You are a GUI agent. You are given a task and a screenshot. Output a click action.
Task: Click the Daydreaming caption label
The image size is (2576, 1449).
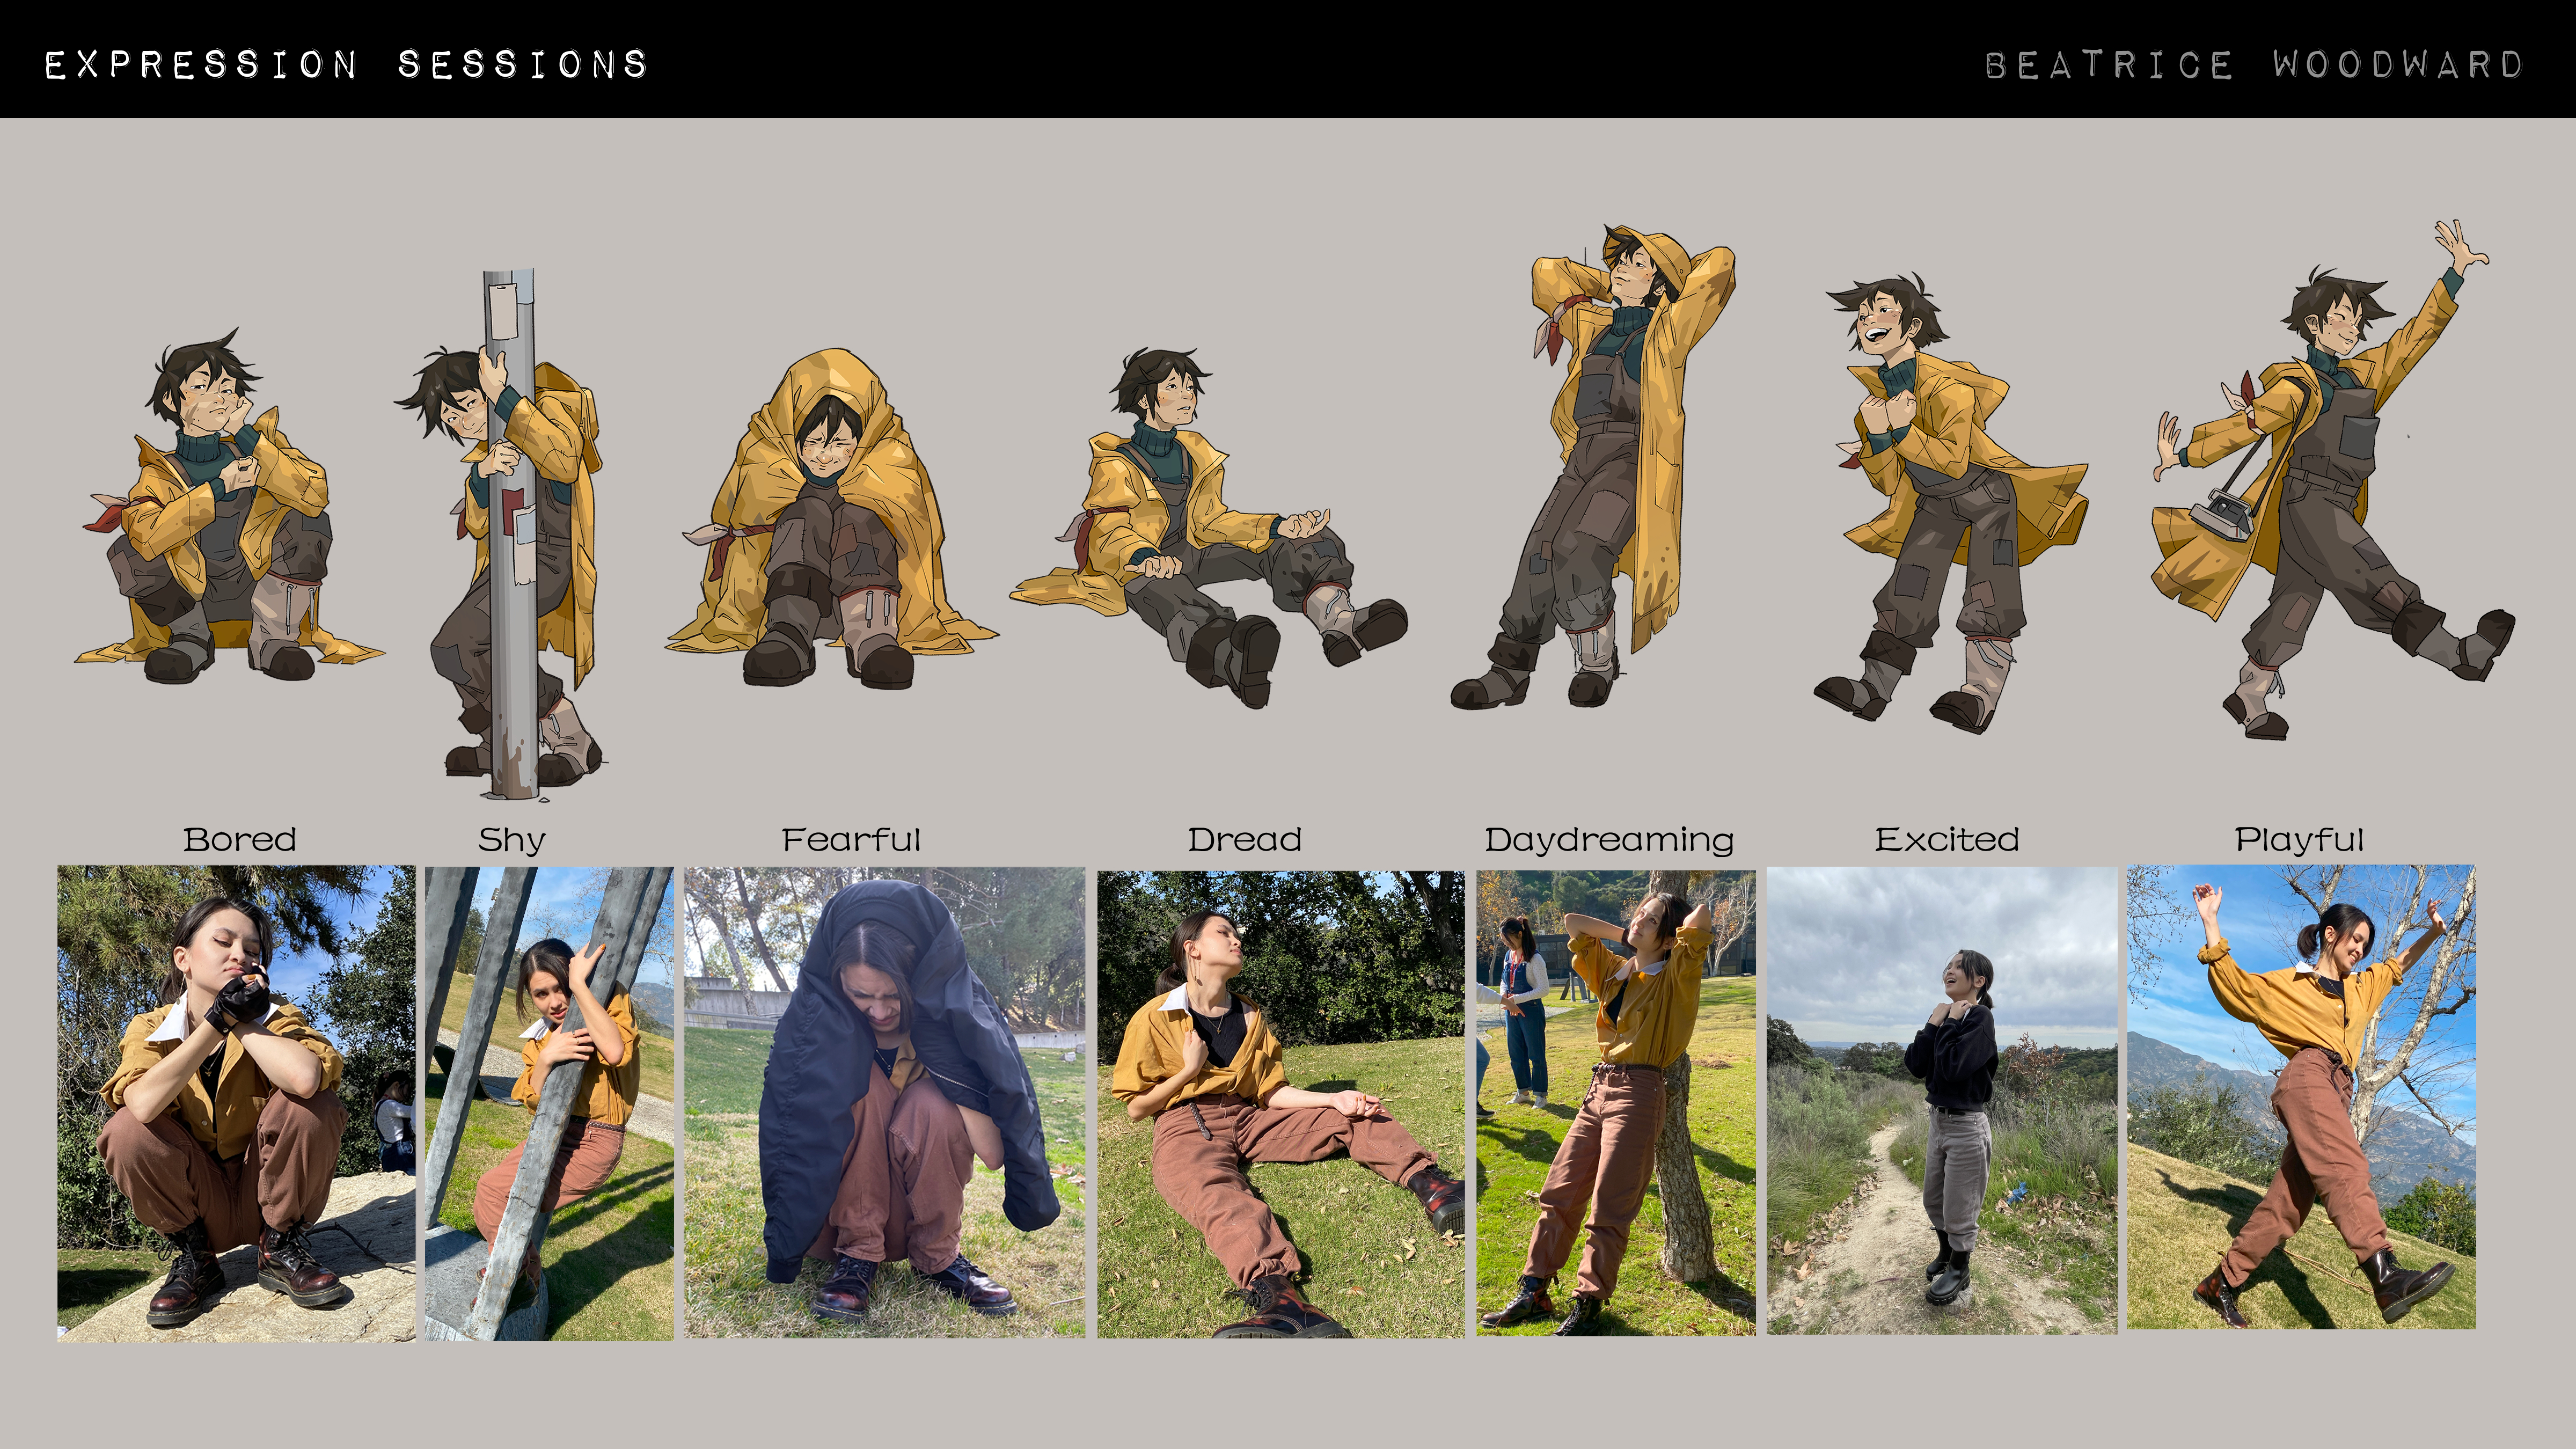click(1609, 840)
